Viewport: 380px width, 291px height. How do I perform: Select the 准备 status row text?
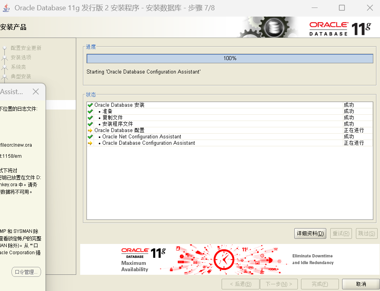[x=107, y=111]
